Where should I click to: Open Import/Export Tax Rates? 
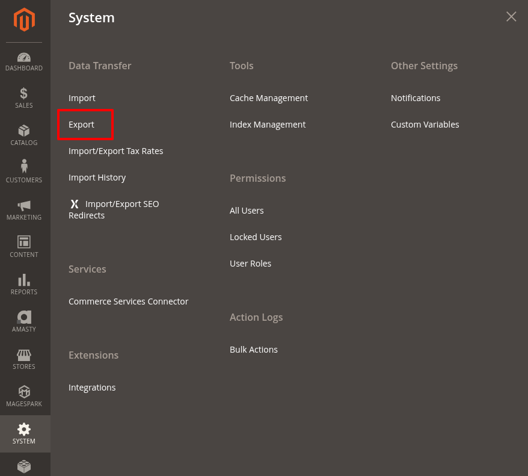(x=115, y=151)
